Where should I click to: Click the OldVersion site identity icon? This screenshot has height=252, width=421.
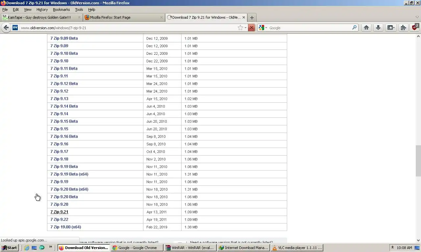click(x=15, y=28)
